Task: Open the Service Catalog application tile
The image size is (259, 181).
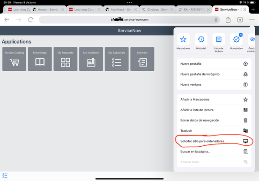Action: pyautogui.click(x=14, y=59)
